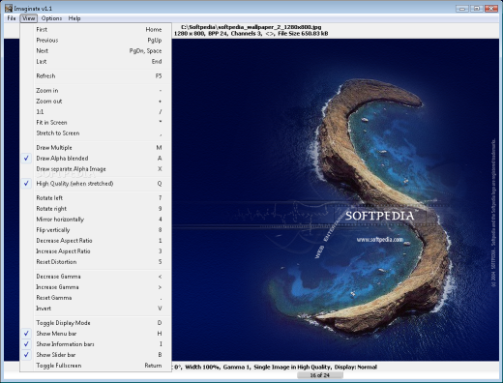Image resolution: width=503 pixels, height=383 pixels.
Task: Choose Toggle Fullscreen menu item
Action: pyautogui.click(x=96, y=366)
